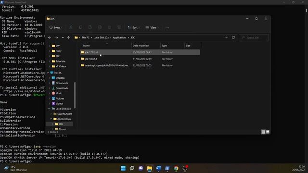Click Applications in address breadcrumb
Image resolution: width=308 pixels, height=173 pixels.
click(x=119, y=37)
